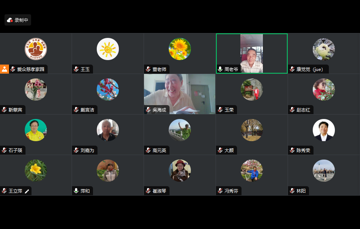Click the muted mic icon for 林阳
This screenshot has height=229, width=360.
pos(292,191)
